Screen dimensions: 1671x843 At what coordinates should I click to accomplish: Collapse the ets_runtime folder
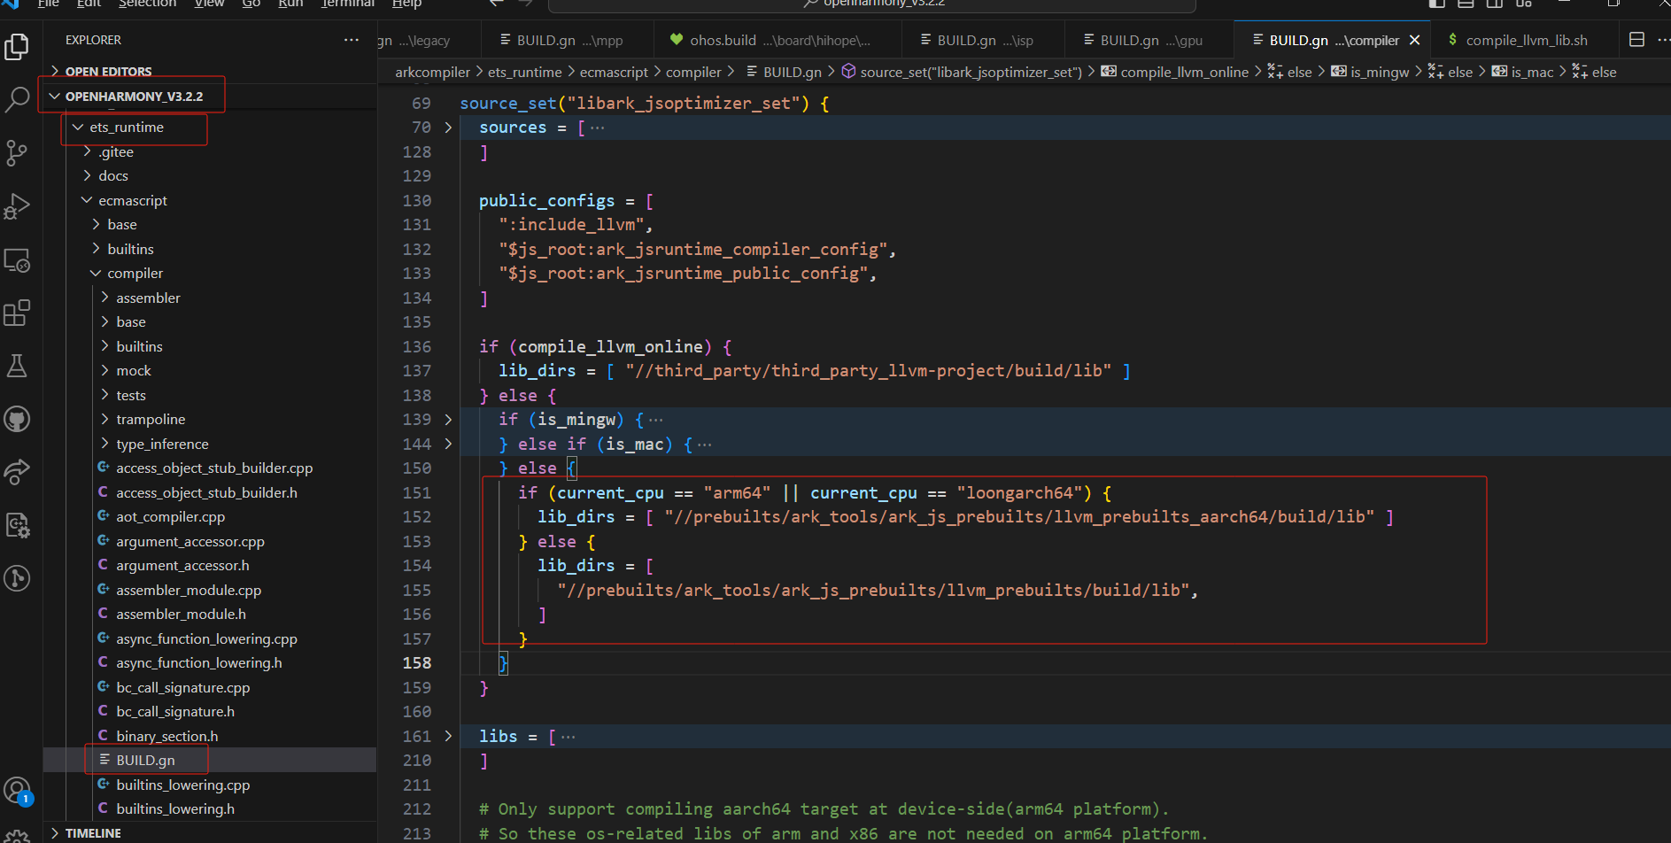(x=77, y=127)
